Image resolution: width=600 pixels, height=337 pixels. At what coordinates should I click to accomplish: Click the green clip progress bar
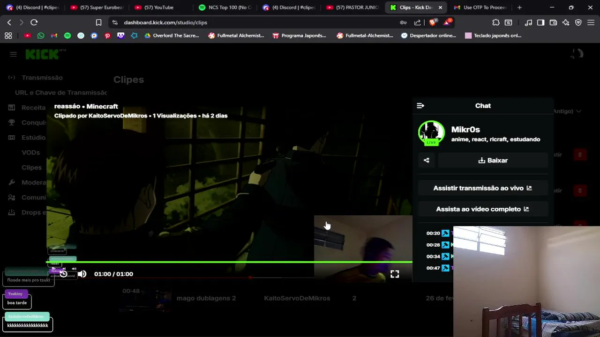230,262
